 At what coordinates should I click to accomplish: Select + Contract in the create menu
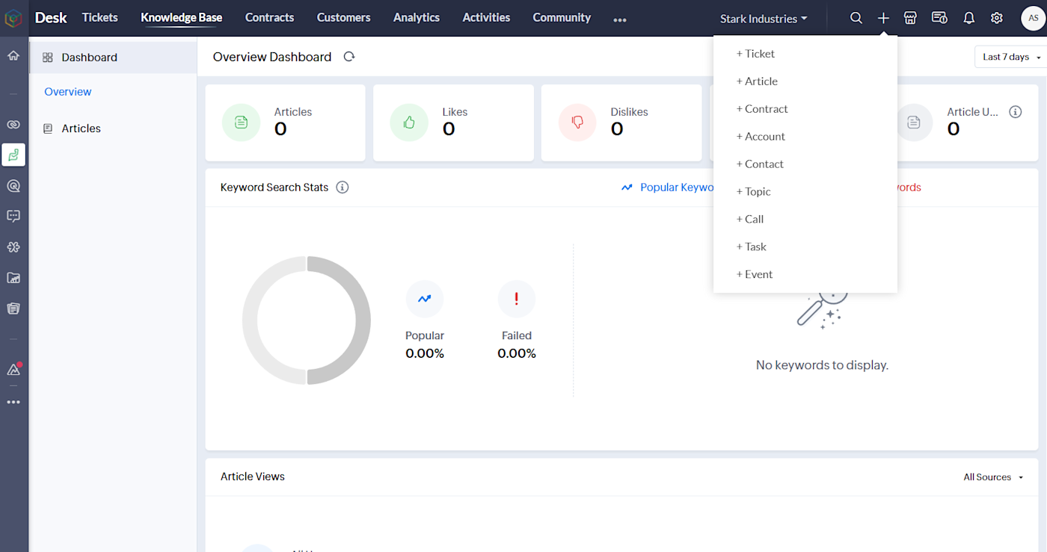pyautogui.click(x=805, y=109)
